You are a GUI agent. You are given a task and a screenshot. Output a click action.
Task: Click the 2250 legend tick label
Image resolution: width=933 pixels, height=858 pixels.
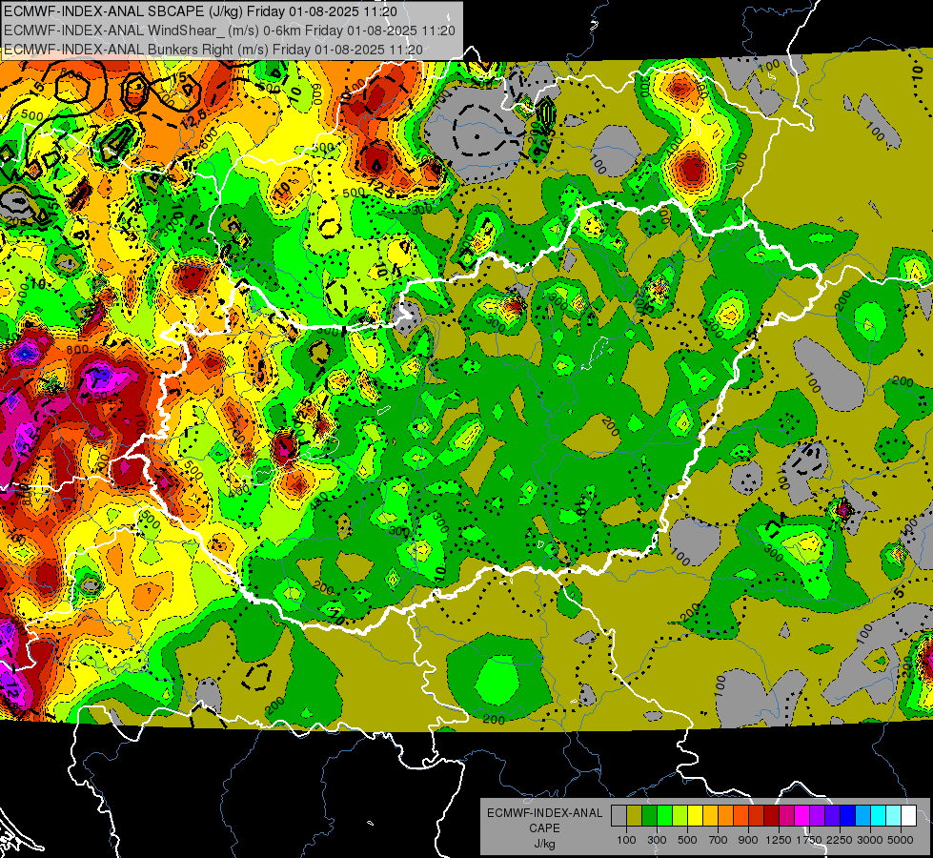pyautogui.click(x=841, y=840)
